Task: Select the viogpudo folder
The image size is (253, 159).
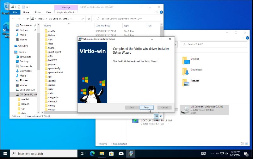Action: pos(53,97)
